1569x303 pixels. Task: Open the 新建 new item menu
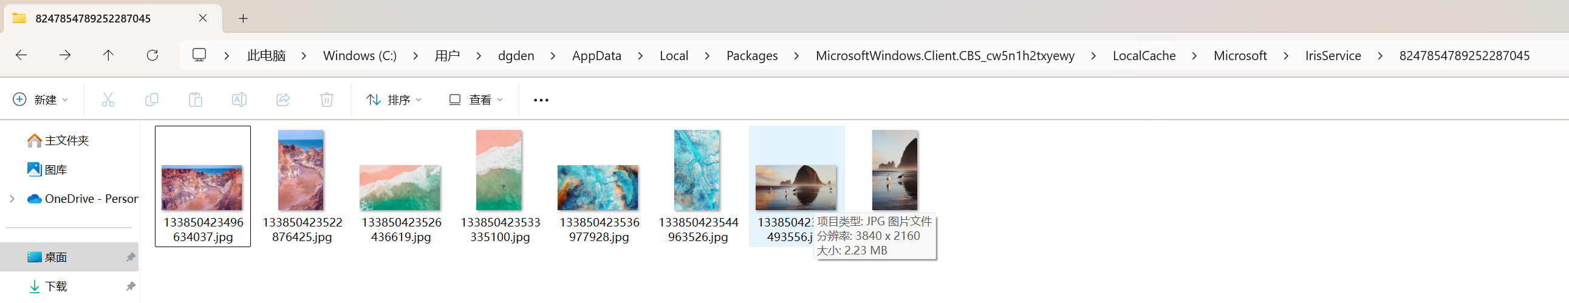pos(41,100)
